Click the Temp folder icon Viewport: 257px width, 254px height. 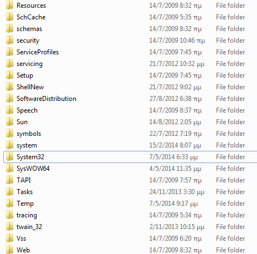tap(9, 204)
